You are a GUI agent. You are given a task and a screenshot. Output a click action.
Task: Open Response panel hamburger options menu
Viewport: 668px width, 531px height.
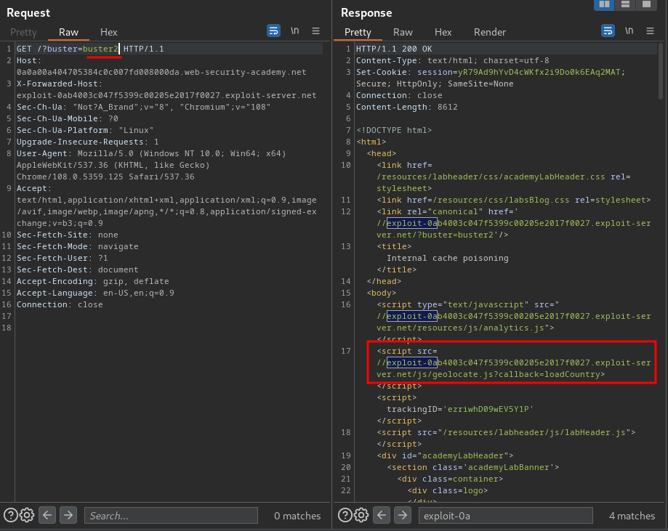[650, 31]
